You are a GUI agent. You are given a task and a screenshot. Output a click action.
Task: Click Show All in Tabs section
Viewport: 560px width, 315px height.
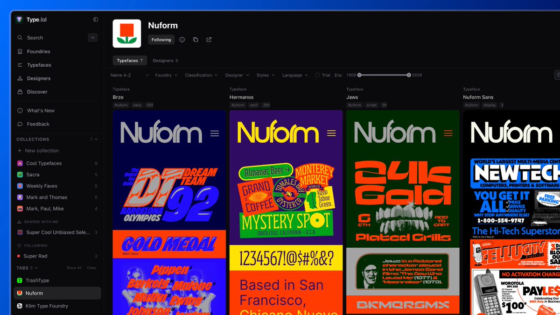pyautogui.click(x=74, y=268)
